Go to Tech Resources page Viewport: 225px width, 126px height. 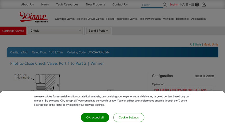click(x=67, y=4)
